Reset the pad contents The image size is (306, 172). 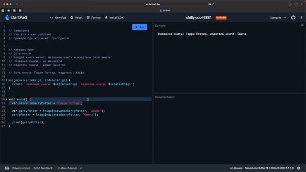tap(76, 18)
